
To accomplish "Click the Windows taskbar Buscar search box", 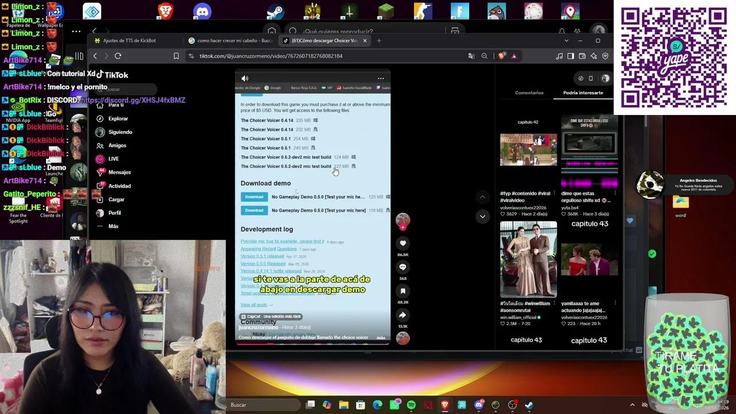I will pos(262,405).
